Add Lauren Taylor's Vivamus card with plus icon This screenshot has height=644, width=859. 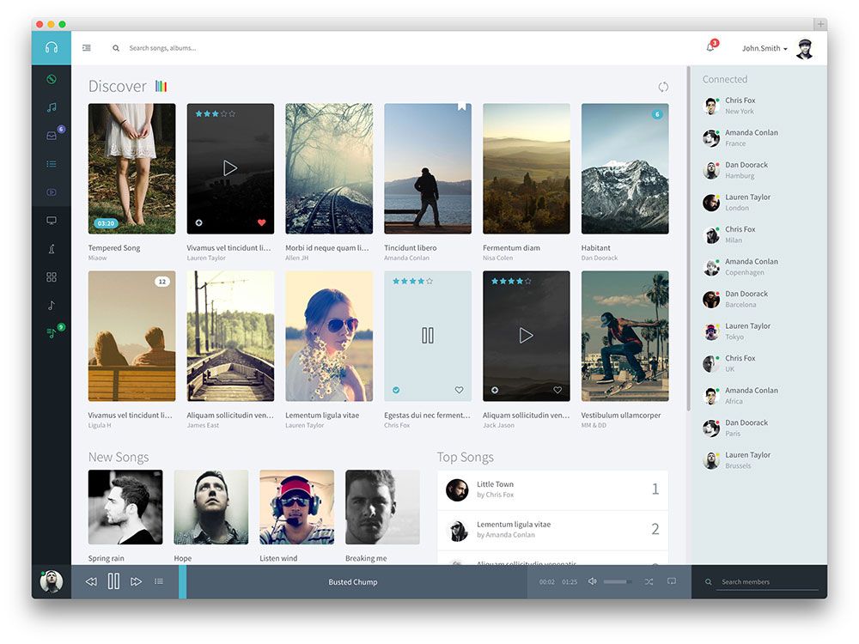[x=199, y=222]
